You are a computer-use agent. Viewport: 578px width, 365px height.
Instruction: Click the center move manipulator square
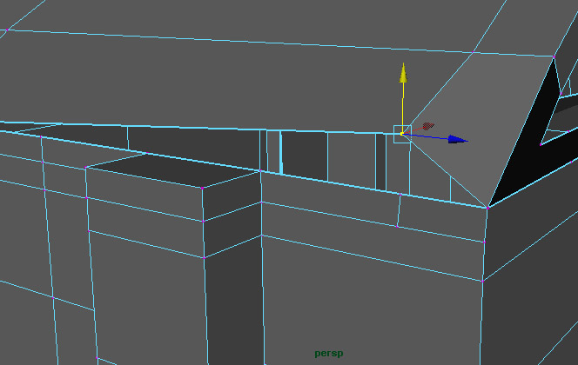pyautogui.click(x=402, y=134)
